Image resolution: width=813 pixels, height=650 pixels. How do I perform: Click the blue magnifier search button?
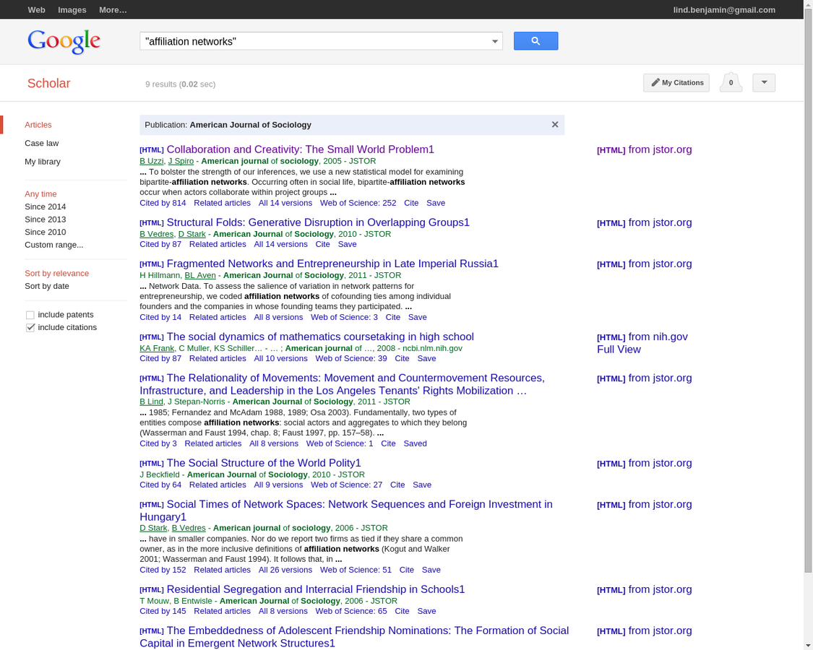(x=535, y=41)
